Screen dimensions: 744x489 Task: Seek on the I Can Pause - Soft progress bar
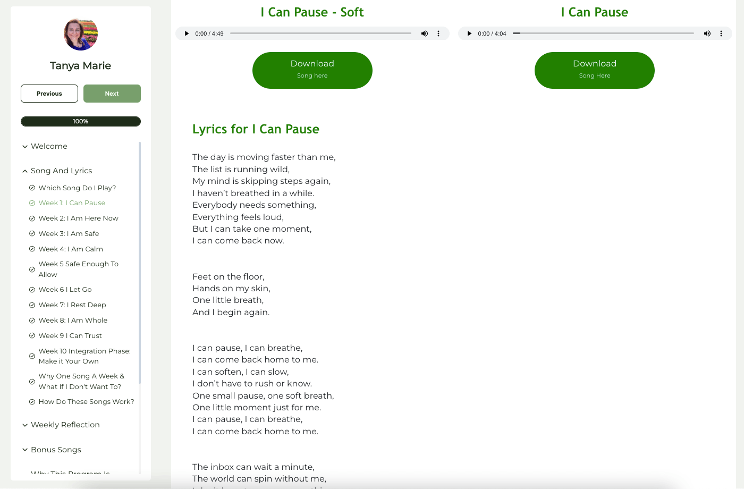click(x=320, y=33)
